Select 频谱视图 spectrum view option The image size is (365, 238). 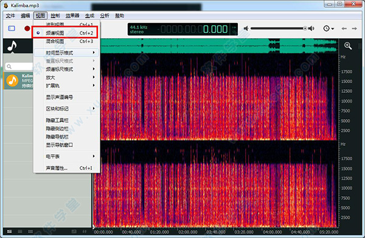point(66,33)
